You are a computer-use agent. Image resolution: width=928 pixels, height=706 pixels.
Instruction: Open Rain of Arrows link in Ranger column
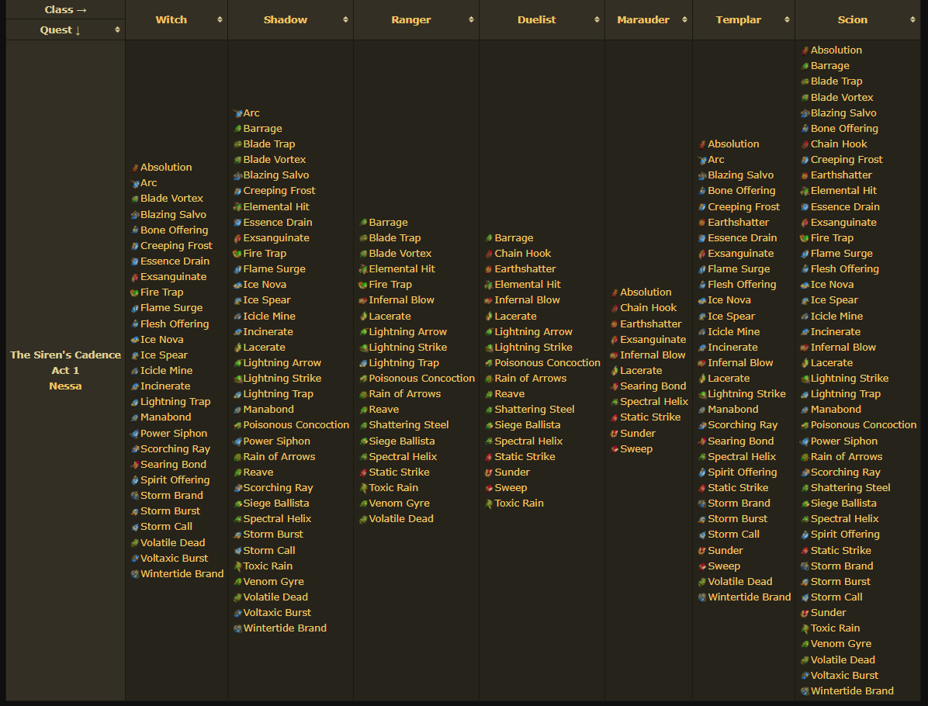(405, 393)
